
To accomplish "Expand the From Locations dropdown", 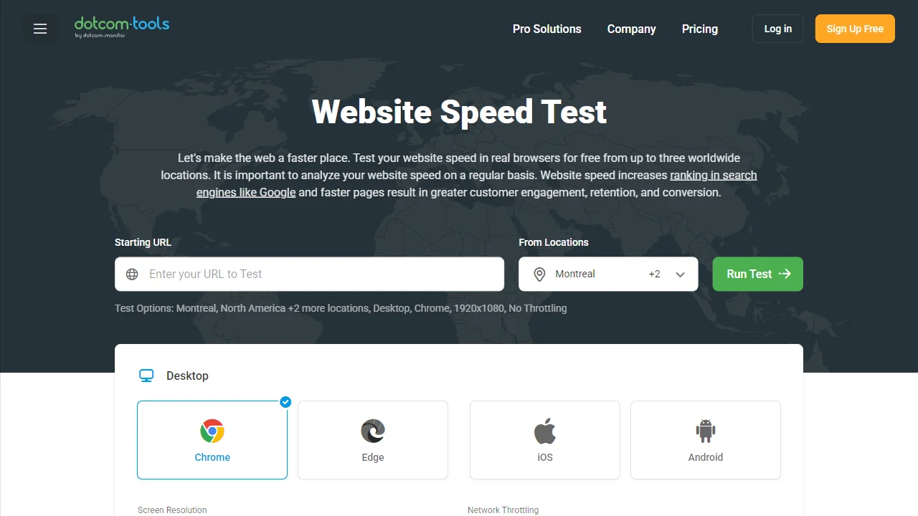I will pos(608,274).
